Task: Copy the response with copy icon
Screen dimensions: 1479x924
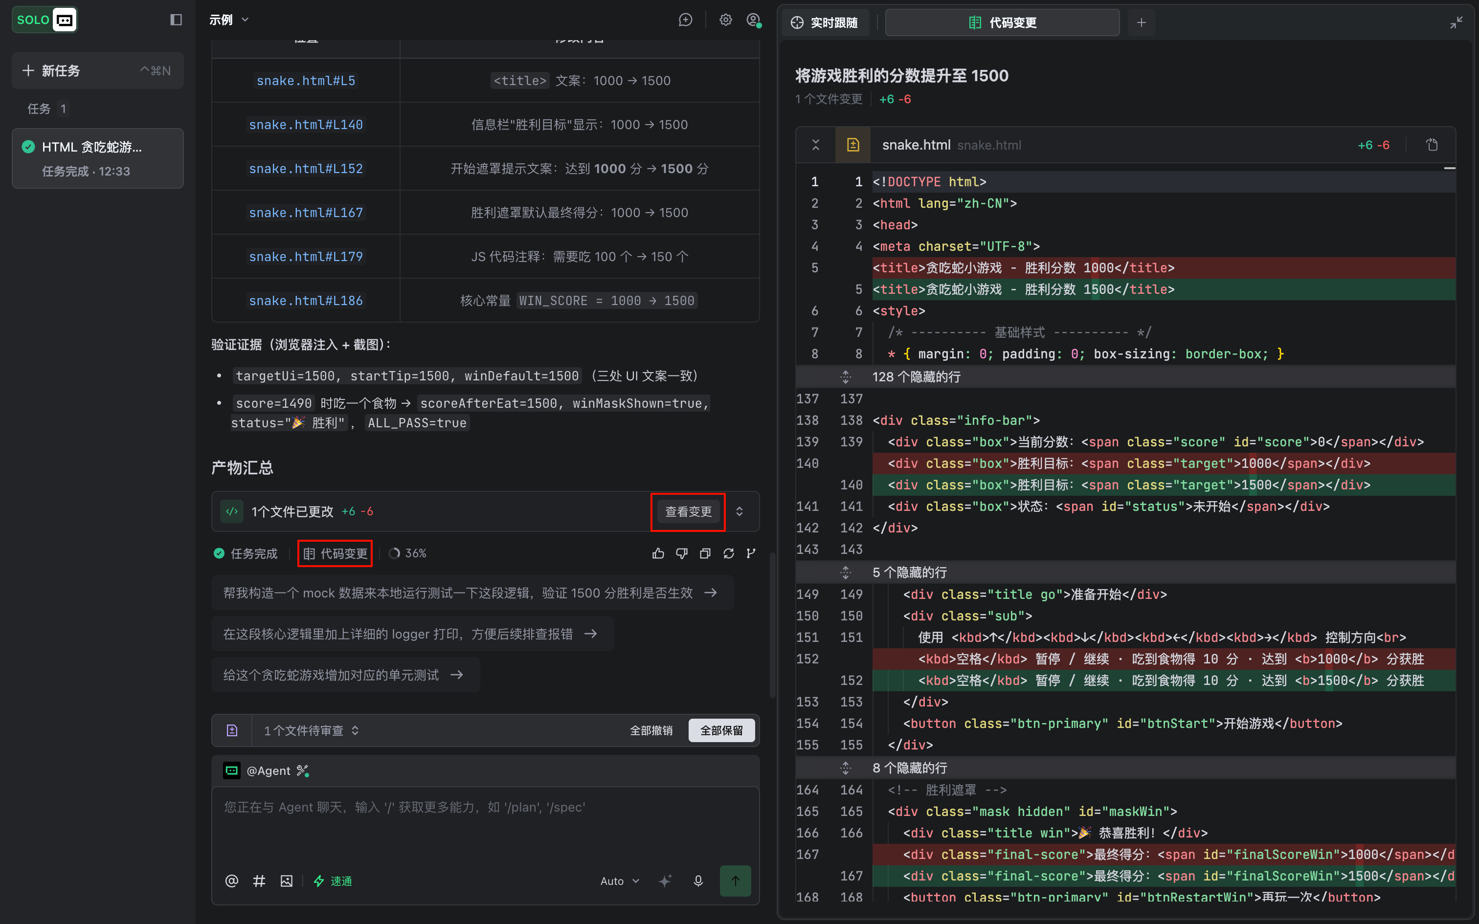Action: pyautogui.click(x=705, y=553)
